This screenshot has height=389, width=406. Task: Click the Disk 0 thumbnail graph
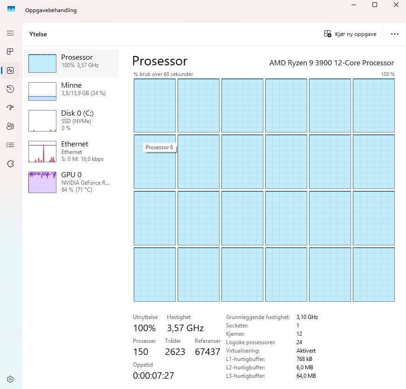click(x=42, y=120)
